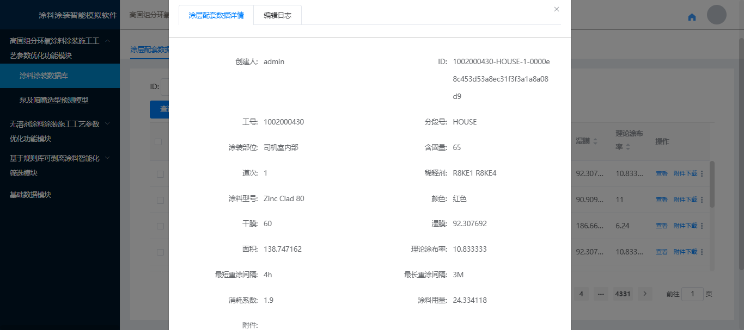Viewport: 744px width, 330px height.
Task: Collapse the 高固组分环氧涂料 sidebar module
Action: (108, 41)
